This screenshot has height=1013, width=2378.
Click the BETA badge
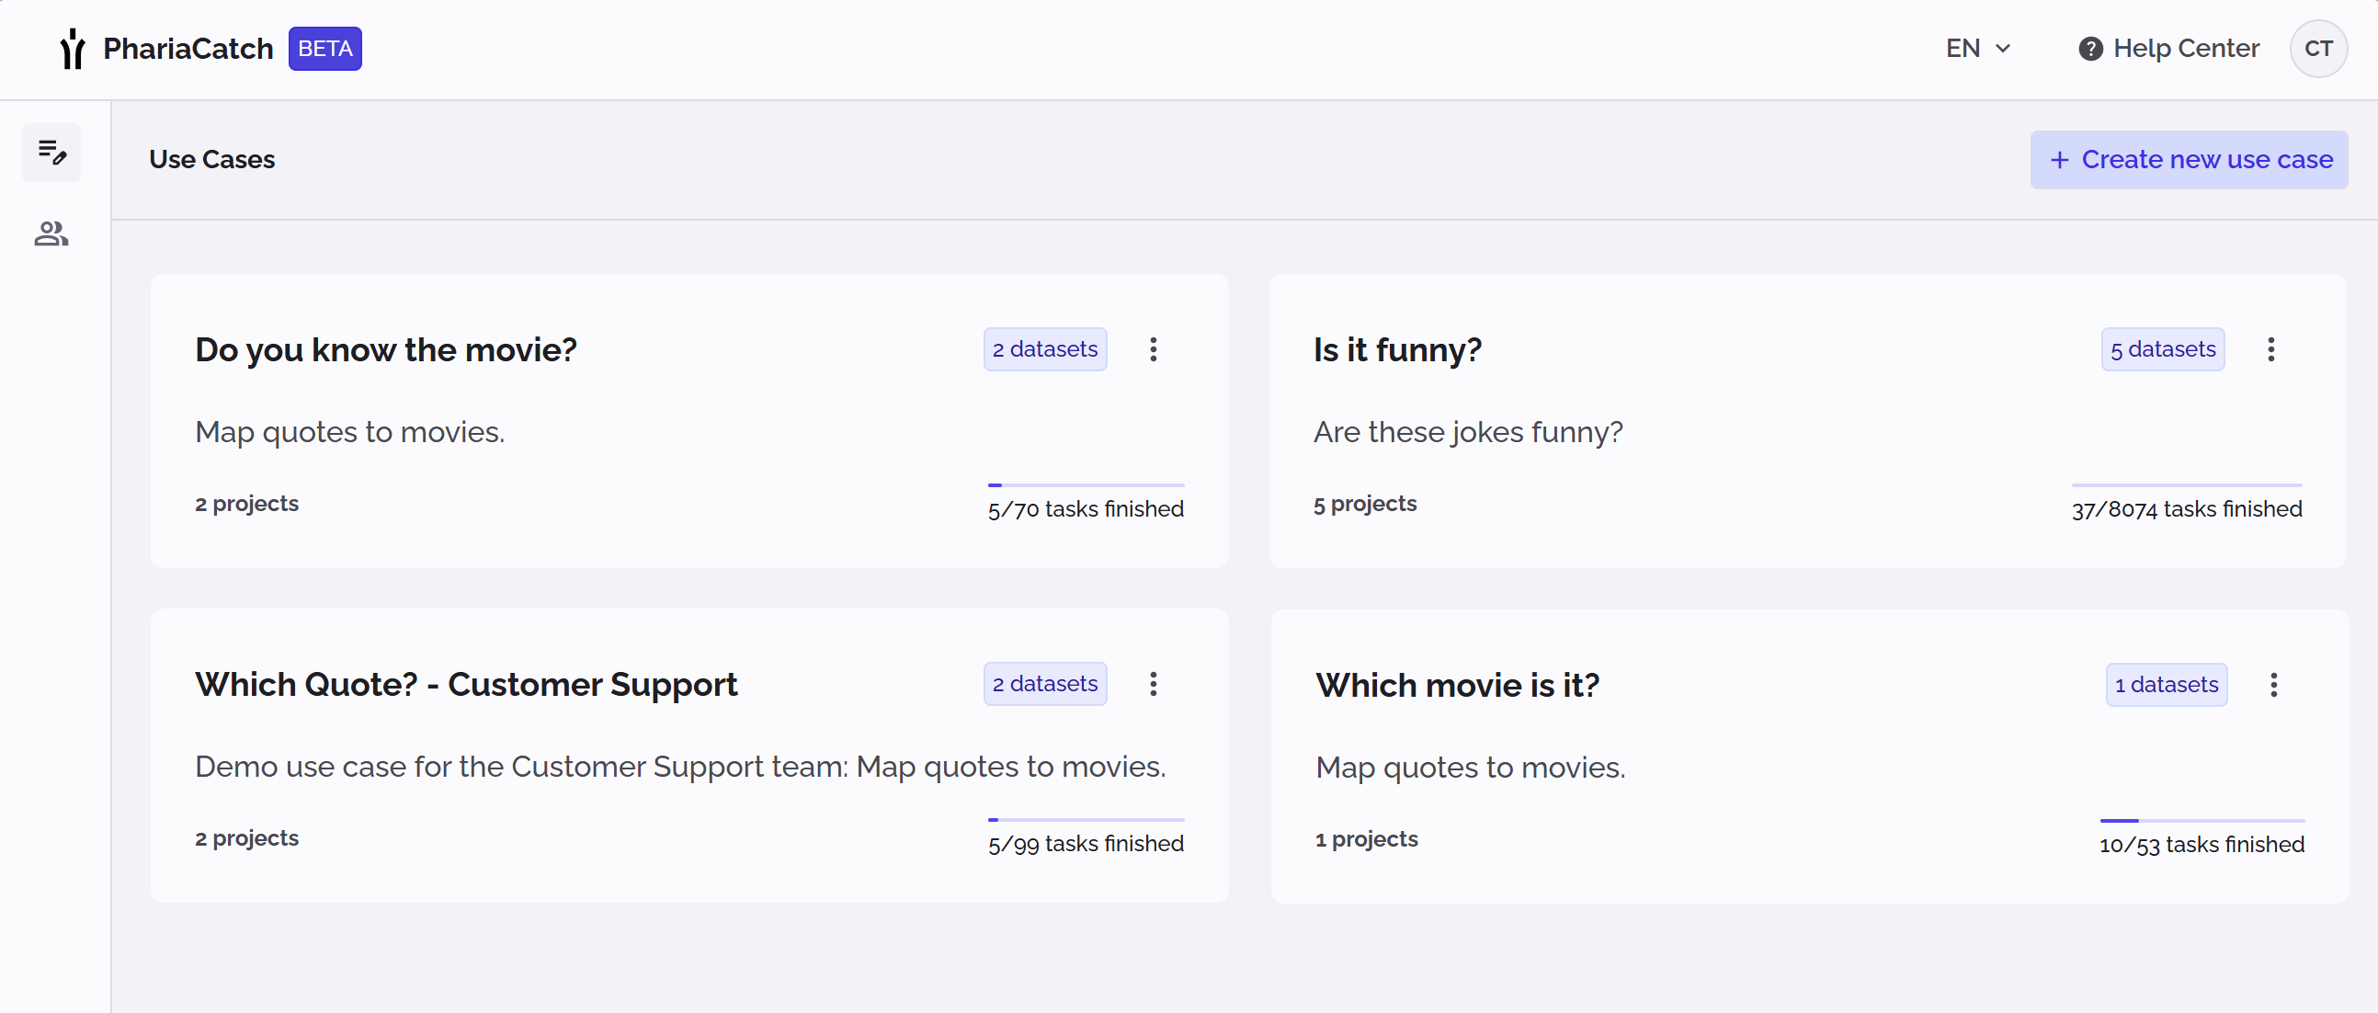click(325, 49)
